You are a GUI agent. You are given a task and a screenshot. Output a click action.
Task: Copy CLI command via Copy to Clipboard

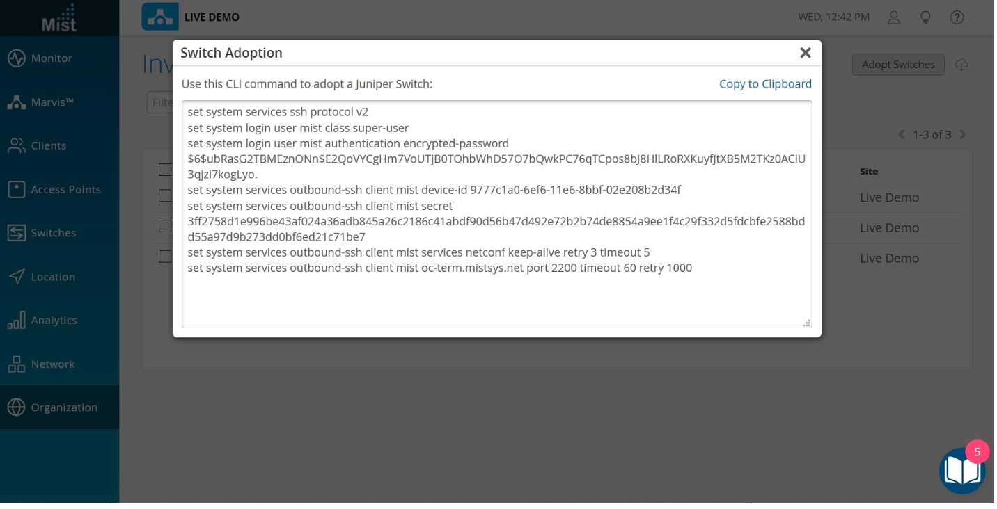[765, 84]
